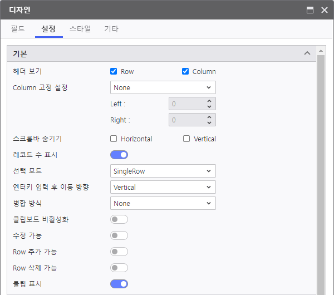The image size is (334, 295).
Task: Turn on the Row 추가 가능 toggle
Action: pyautogui.click(x=119, y=252)
